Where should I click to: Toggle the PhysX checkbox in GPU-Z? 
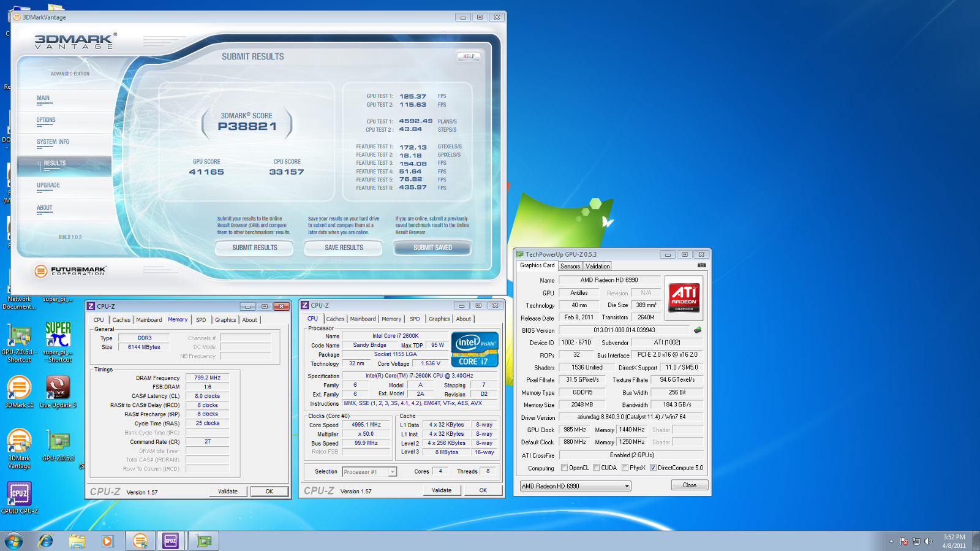point(625,468)
